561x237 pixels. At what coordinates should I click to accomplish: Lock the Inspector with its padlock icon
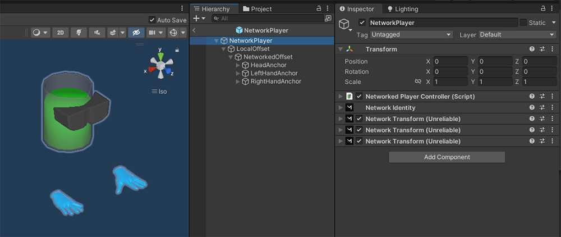coord(543,8)
